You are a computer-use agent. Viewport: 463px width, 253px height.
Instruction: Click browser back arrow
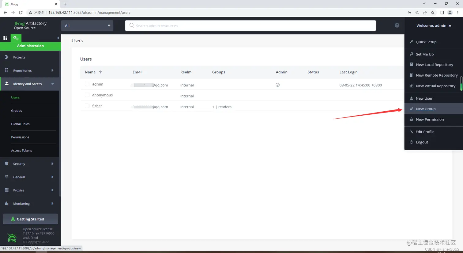click(x=5, y=13)
